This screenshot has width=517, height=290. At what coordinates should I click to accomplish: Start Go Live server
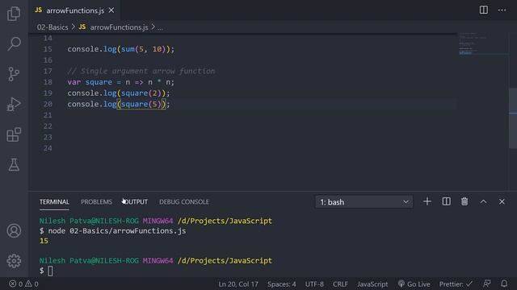(x=414, y=284)
